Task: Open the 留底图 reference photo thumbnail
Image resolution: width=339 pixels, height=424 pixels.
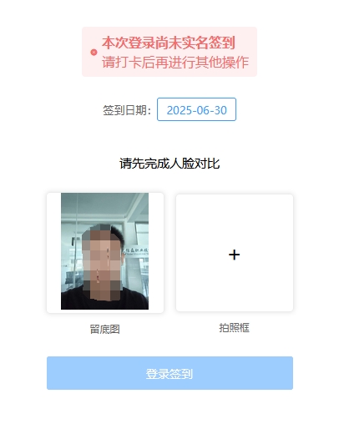Action: (x=104, y=251)
